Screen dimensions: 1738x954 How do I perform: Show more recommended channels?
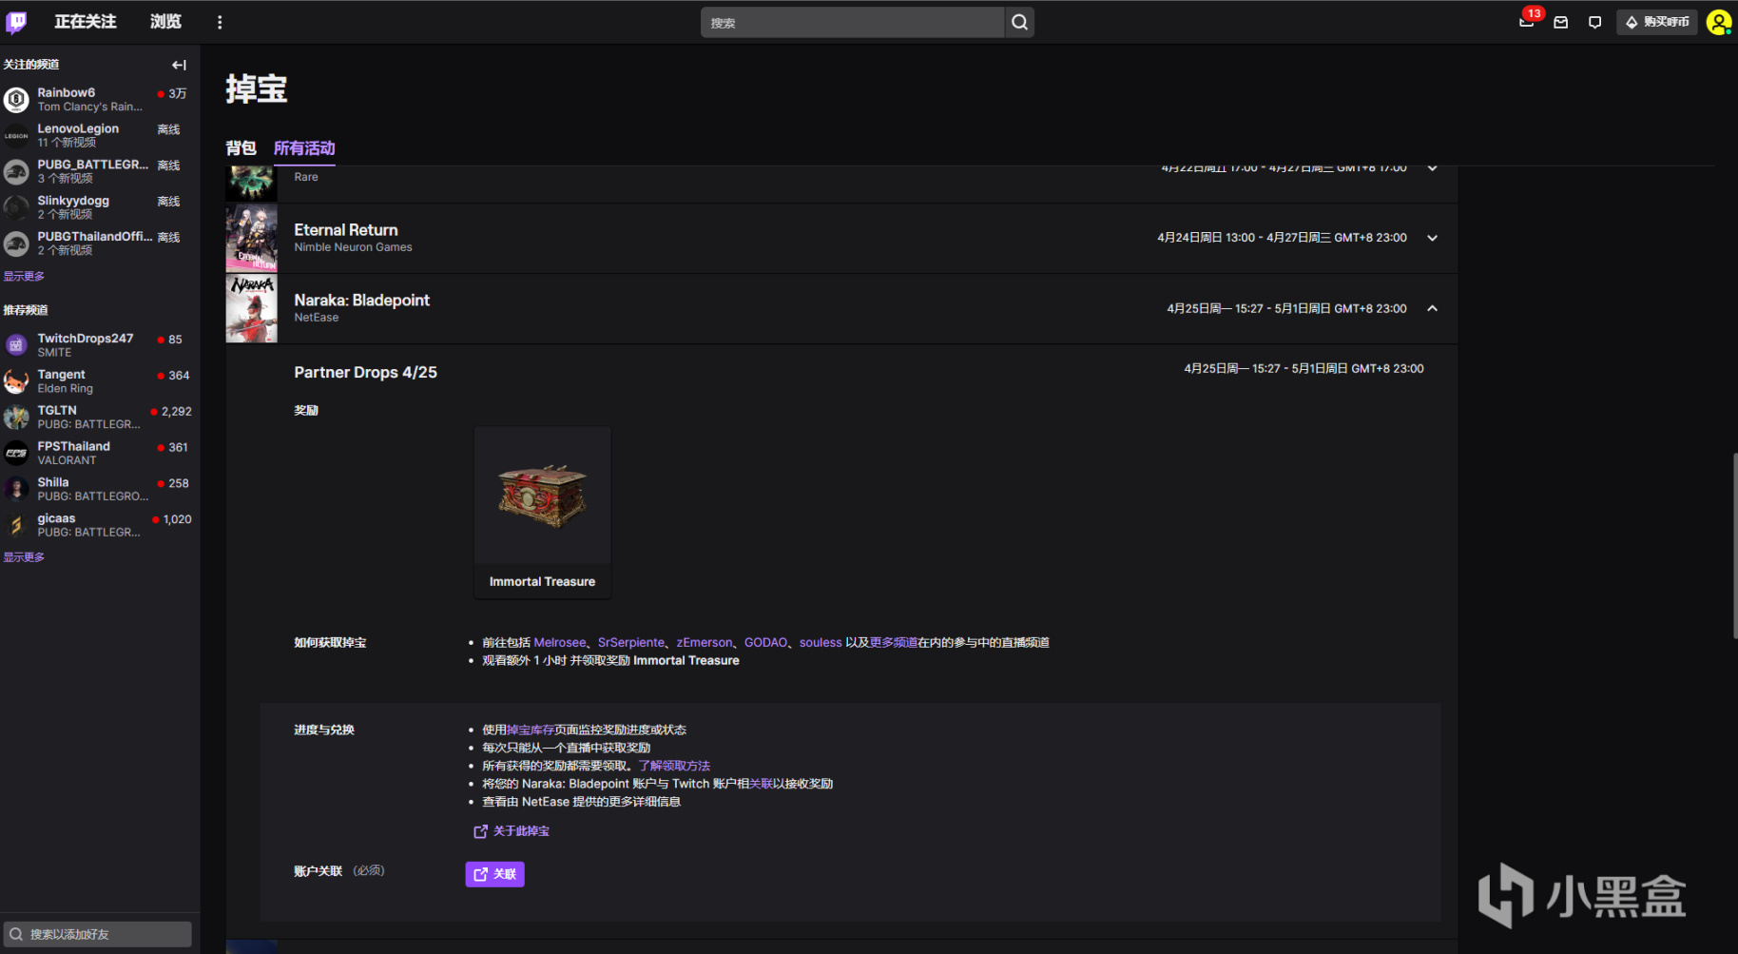click(x=24, y=557)
